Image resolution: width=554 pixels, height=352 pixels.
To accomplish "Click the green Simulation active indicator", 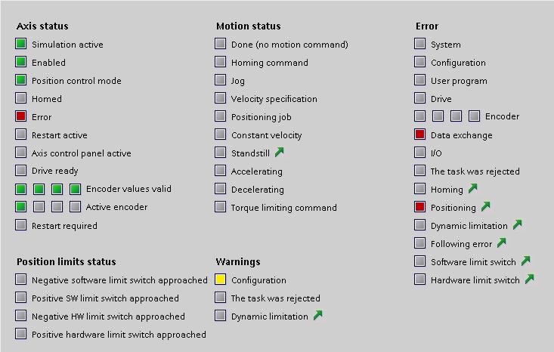I will tap(21, 44).
